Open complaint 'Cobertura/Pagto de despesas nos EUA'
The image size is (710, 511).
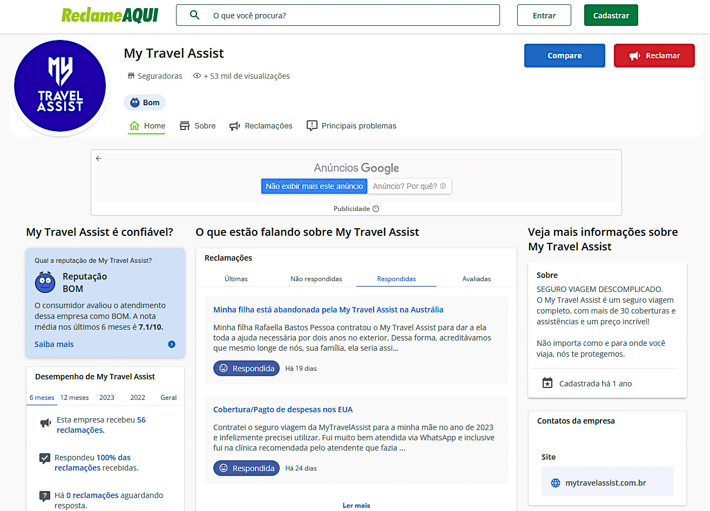coord(283,410)
